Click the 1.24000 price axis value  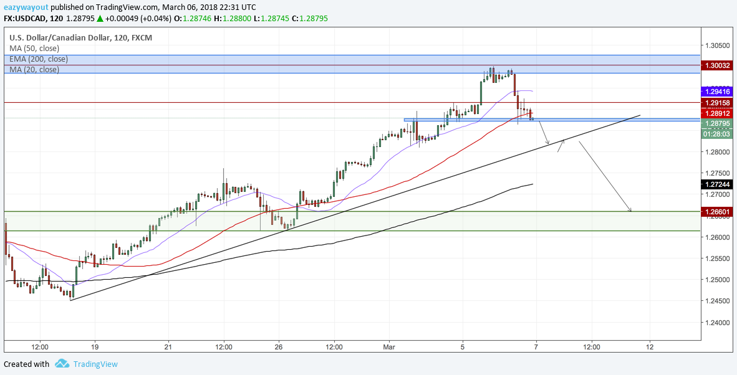click(716, 323)
